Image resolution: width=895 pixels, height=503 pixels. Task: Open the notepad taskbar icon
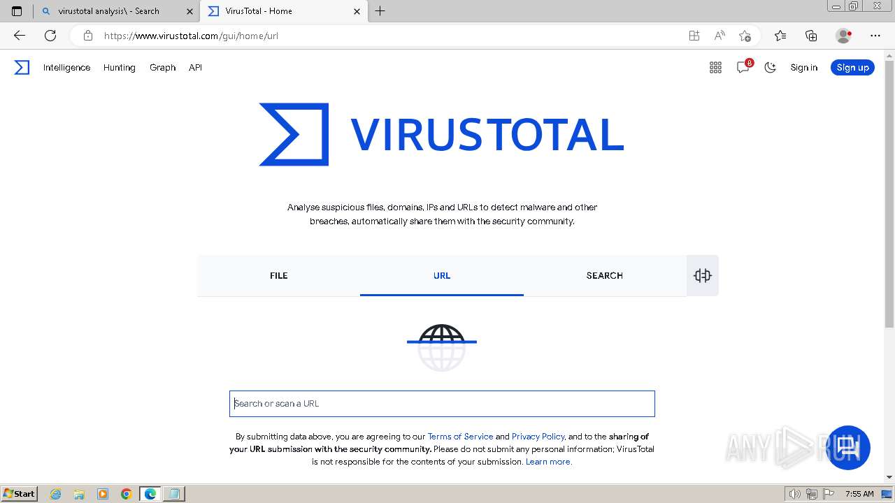[173, 494]
